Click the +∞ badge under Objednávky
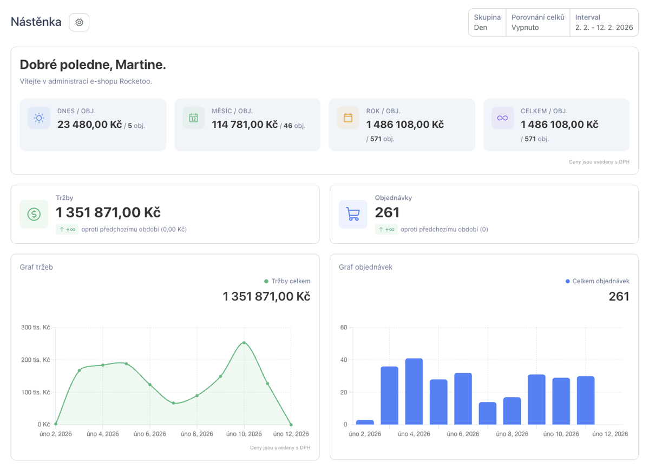Image resolution: width=649 pixels, height=468 pixels. coord(386,229)
